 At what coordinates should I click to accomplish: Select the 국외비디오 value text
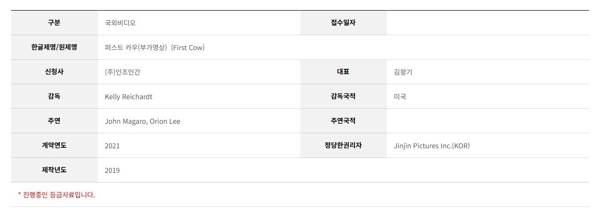(117, 23)
